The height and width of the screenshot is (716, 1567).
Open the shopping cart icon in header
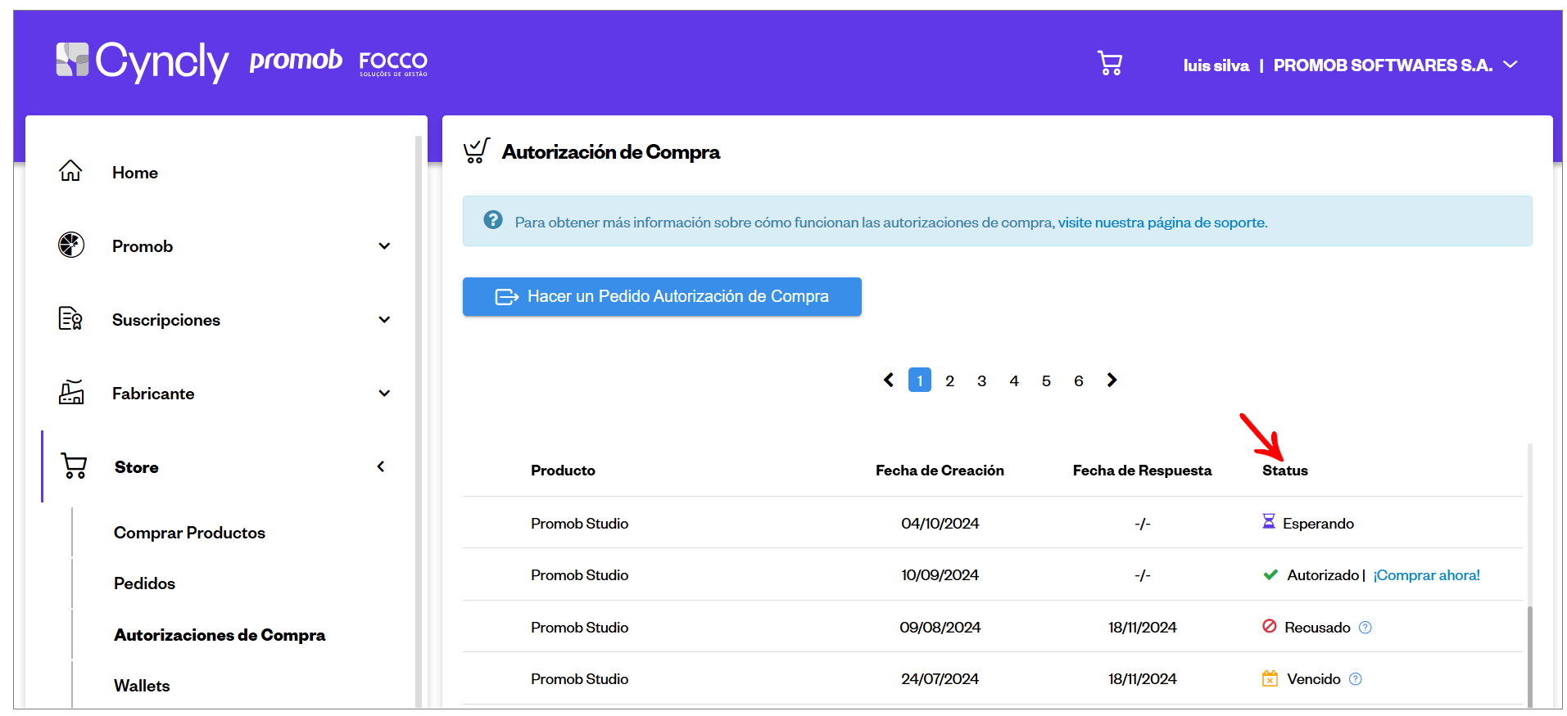tap(1110, 63)
